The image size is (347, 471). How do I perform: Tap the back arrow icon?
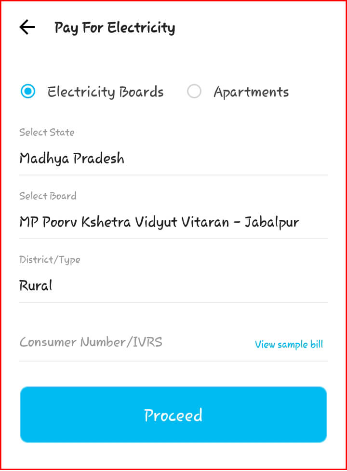27,27
